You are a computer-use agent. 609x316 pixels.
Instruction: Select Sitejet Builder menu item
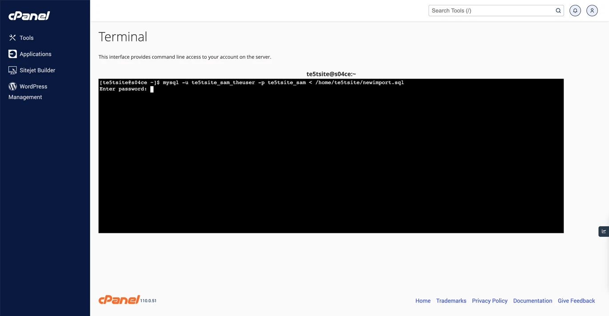click(x=37, y=70)
